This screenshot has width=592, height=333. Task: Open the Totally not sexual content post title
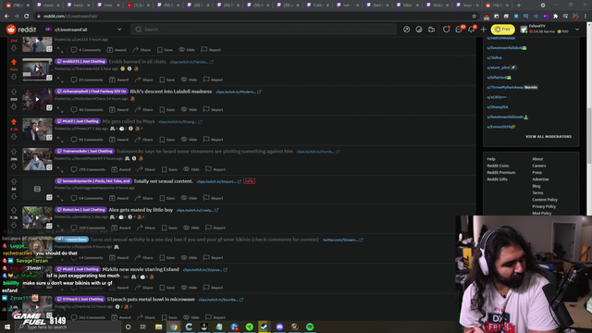pyautogui.click(x=163, y=181)
